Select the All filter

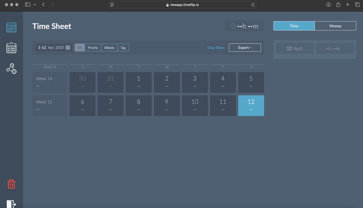pyautogui.click(x=80, y=48)
